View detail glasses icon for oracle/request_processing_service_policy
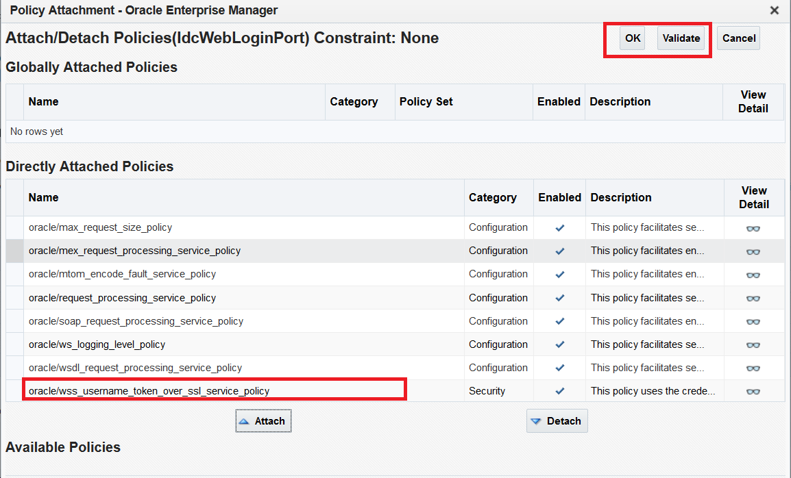 (x=753, y=299)
